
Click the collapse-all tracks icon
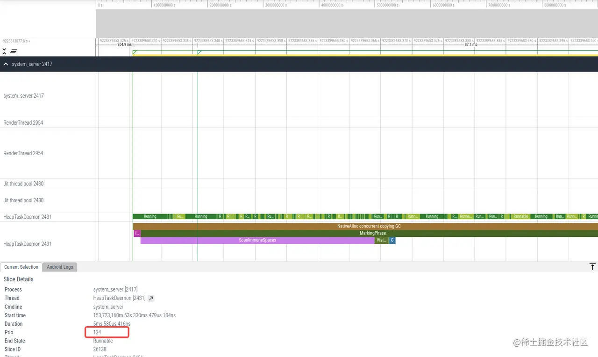click(x=4, y=51)
